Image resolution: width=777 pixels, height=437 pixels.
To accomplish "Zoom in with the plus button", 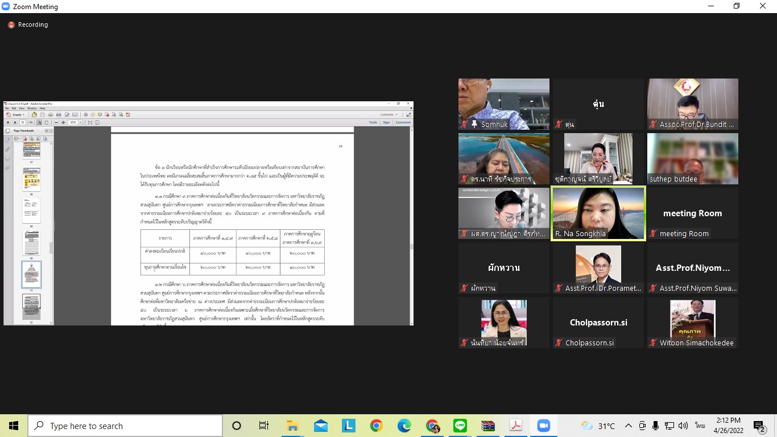I will pyautogui.click(x=63, y=122).
